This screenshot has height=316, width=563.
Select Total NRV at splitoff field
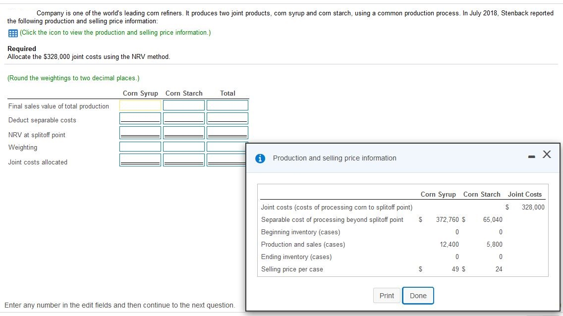(x=227, y=133)
